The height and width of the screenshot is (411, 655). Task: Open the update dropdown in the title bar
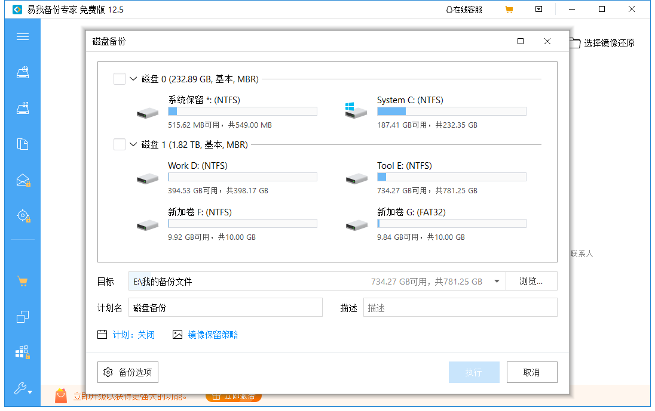click(x=538, y=9)
